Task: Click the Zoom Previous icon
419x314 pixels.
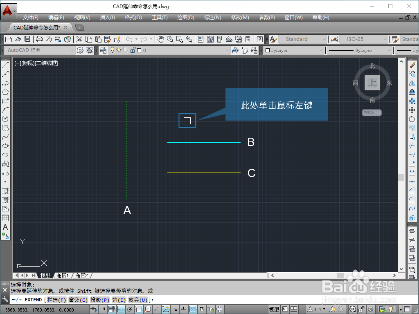Action: point(189,39)
